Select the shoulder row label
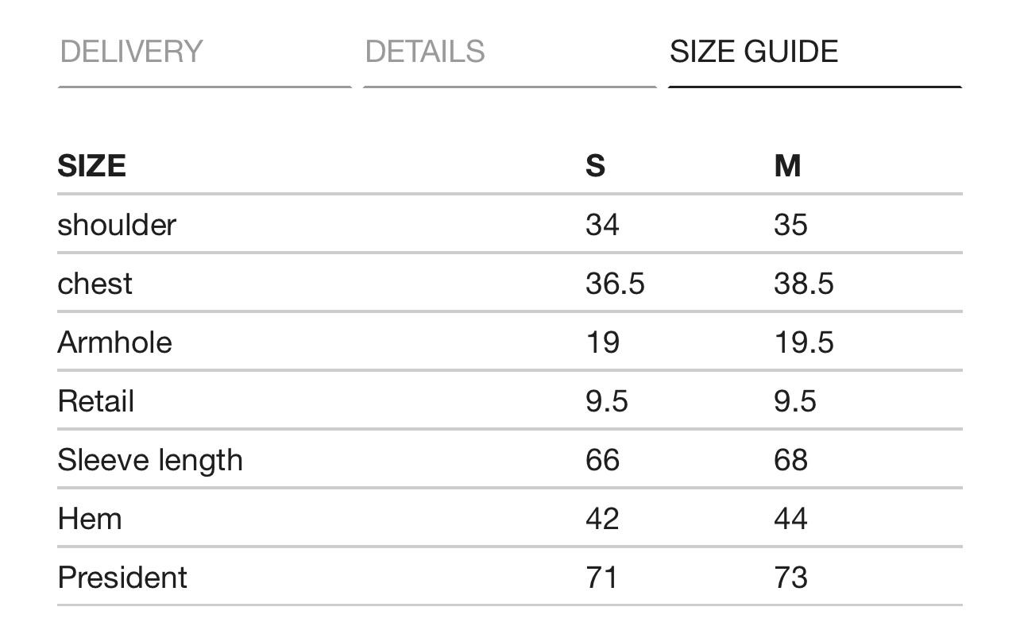The width and height of the screenshot is (1020, 630). (x=117, y=225)
